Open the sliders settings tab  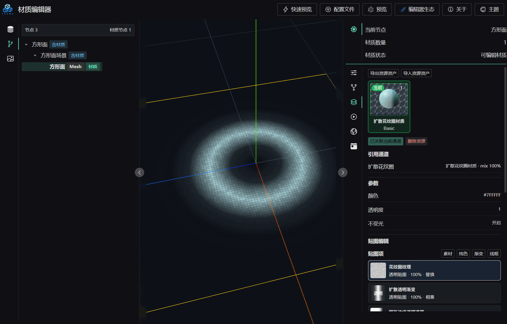tap(354, 73)
